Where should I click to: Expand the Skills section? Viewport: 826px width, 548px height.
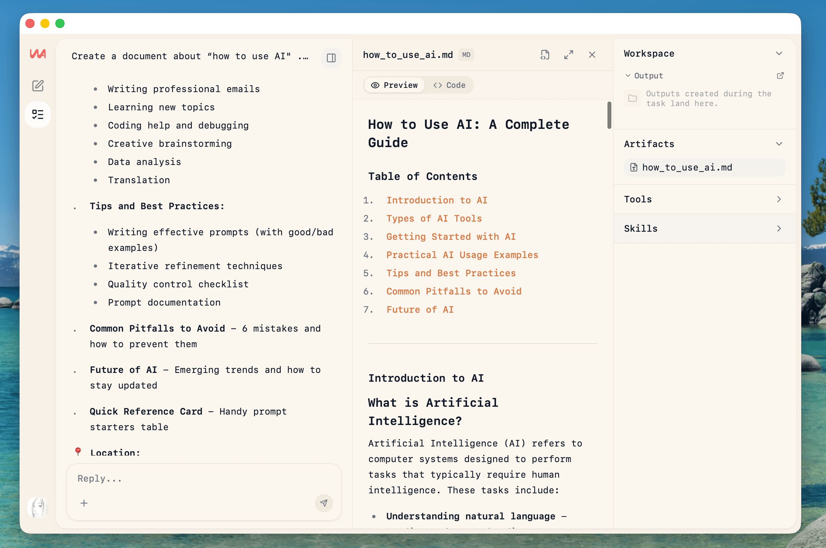779,228
